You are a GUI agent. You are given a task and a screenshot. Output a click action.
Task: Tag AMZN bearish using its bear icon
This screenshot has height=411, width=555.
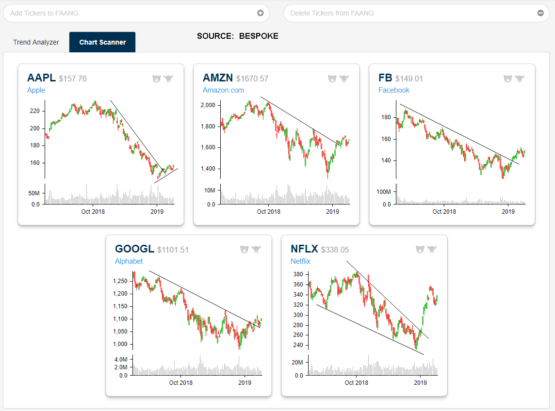(332, 78)
